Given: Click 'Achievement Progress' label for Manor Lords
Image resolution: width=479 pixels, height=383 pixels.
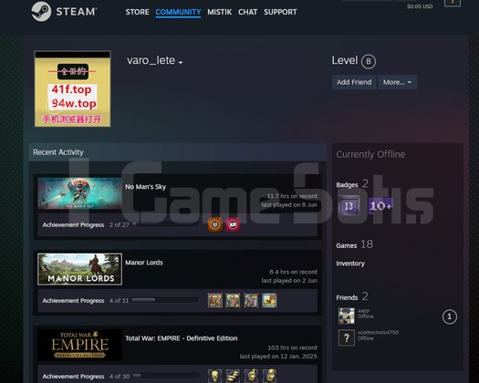Looking at the screenshot, I should pyautogui.click(x=73, y=301).
